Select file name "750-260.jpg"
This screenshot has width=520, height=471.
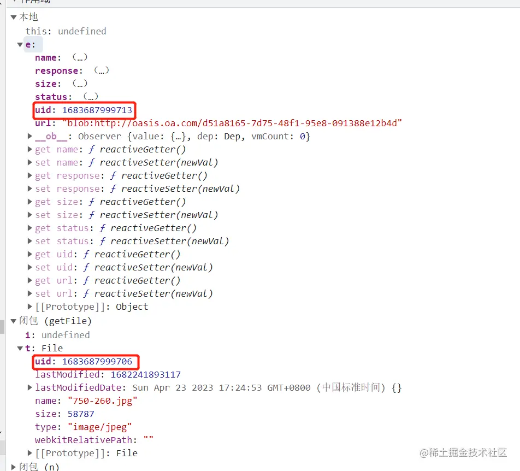(x=103, y=401)
